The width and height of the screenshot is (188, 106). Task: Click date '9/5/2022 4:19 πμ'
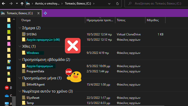(98, 53)
